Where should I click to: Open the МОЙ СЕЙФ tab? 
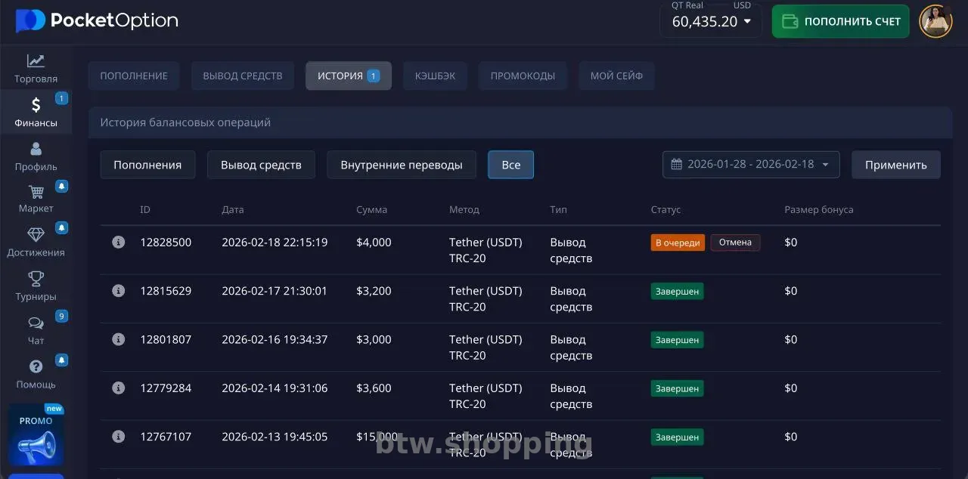click(x=616, y=76)
